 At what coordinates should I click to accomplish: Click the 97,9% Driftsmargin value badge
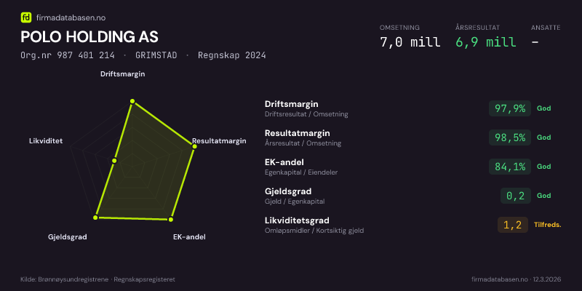tap(509, 108)
